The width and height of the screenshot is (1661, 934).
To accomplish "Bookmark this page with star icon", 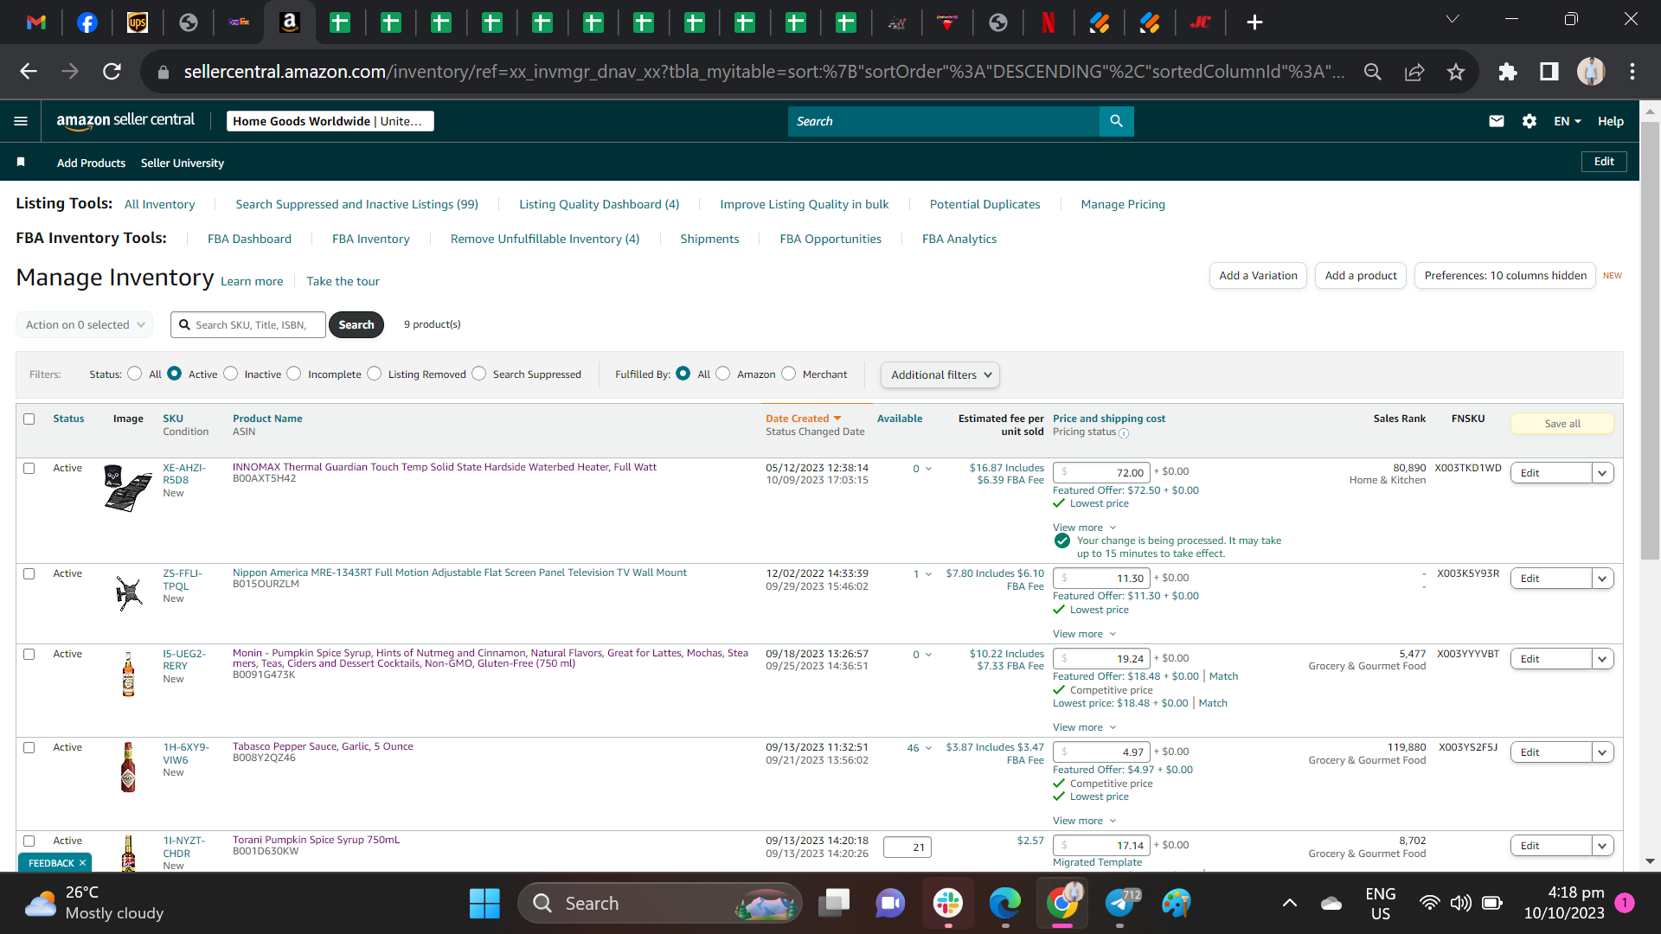I will pos(1456,72).
